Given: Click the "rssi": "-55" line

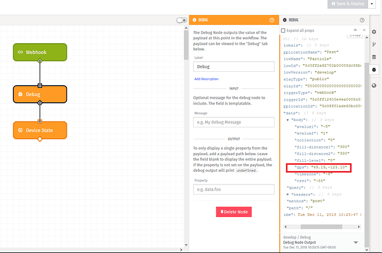Looking at the screenshot, I should point(310,181).
